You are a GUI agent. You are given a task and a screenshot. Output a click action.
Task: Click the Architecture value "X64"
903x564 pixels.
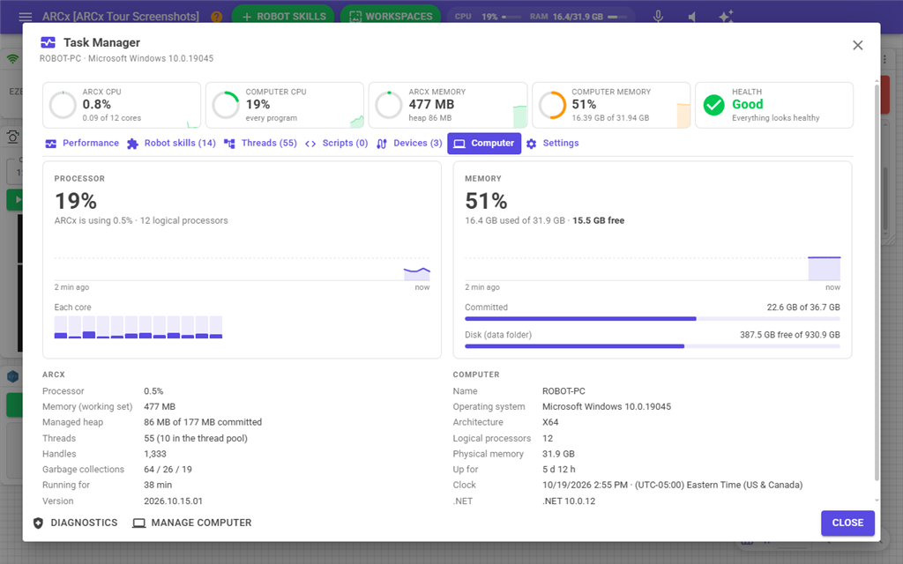550,422
